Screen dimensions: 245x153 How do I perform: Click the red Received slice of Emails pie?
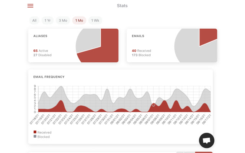click(x=207, y=36)
